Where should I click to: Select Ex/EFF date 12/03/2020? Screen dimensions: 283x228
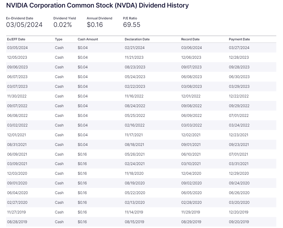pos(17,173)
